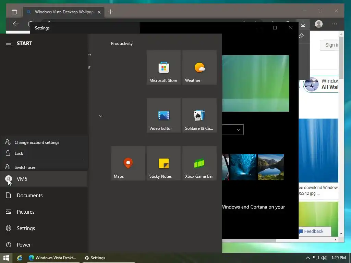Select Change account settings

pyautogui.click(x=44, y=142)
